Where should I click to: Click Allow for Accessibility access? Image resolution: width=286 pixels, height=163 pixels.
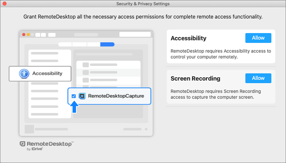pyautogui.click(x=258, y=38)
